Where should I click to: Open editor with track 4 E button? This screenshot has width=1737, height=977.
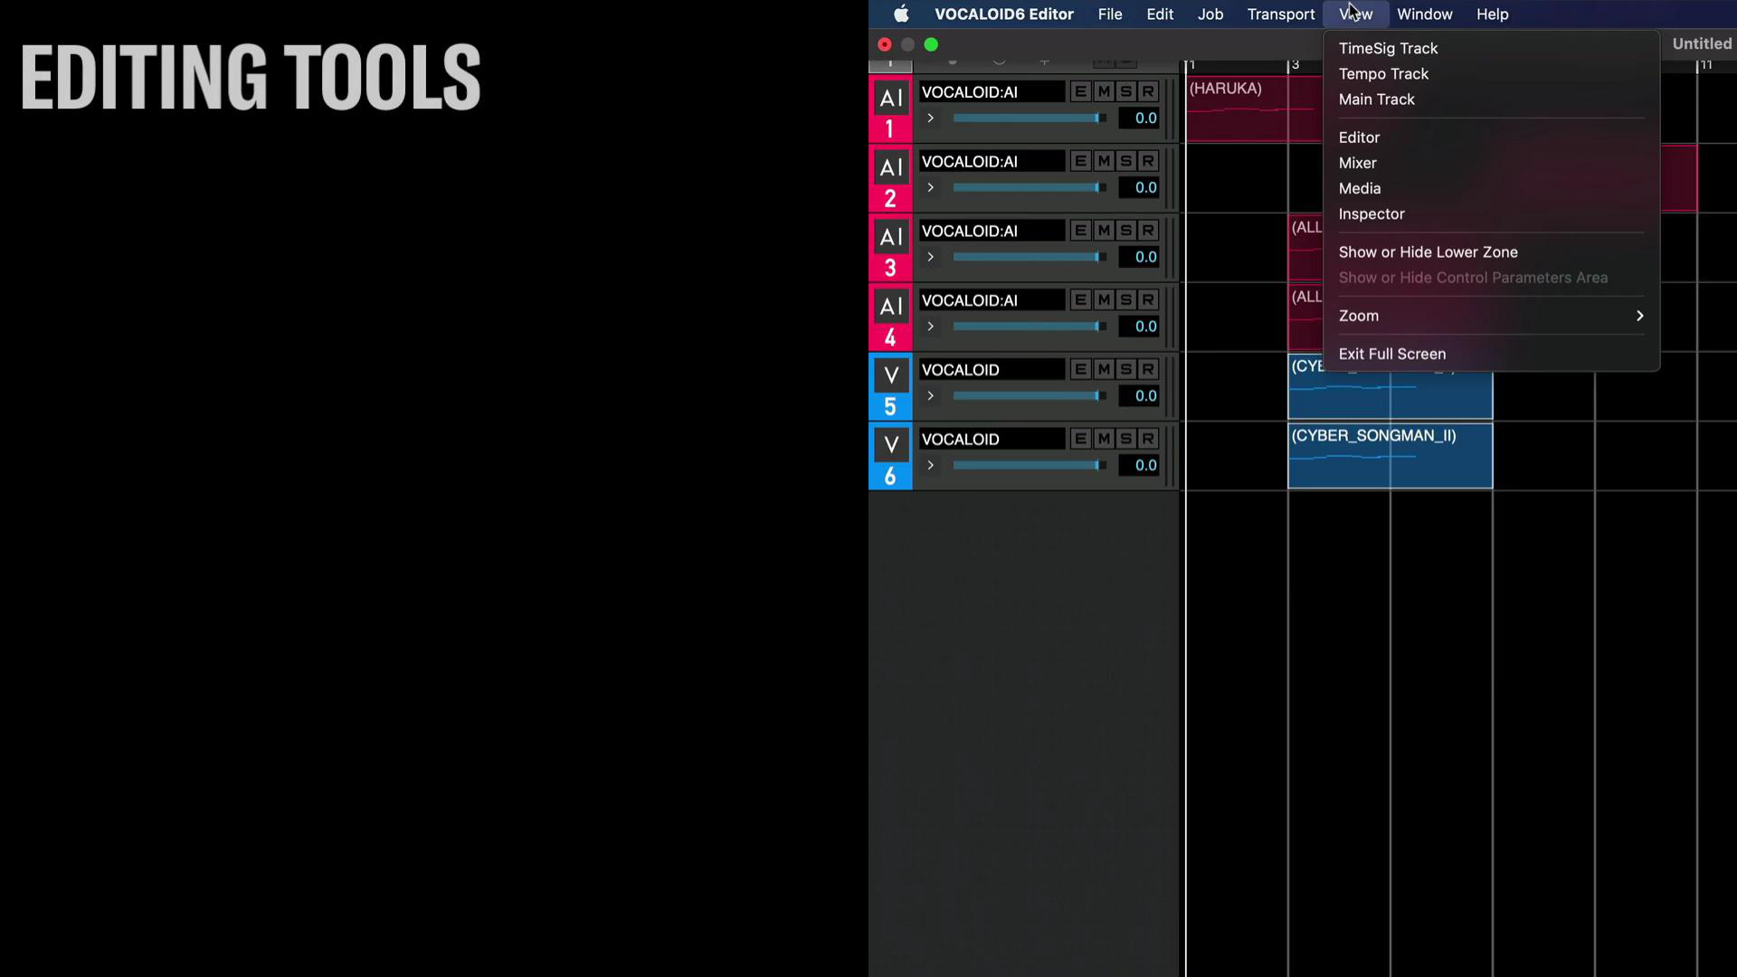coord(1080,299)
